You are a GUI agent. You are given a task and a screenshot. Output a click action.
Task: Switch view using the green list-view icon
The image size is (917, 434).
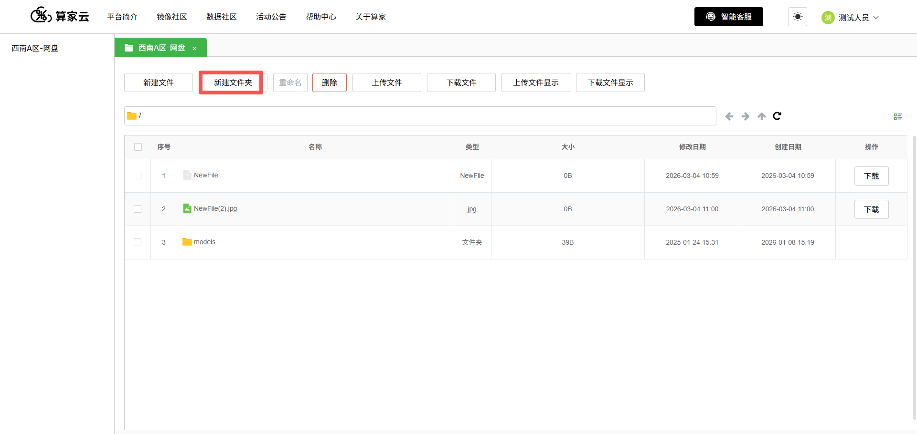898,116
